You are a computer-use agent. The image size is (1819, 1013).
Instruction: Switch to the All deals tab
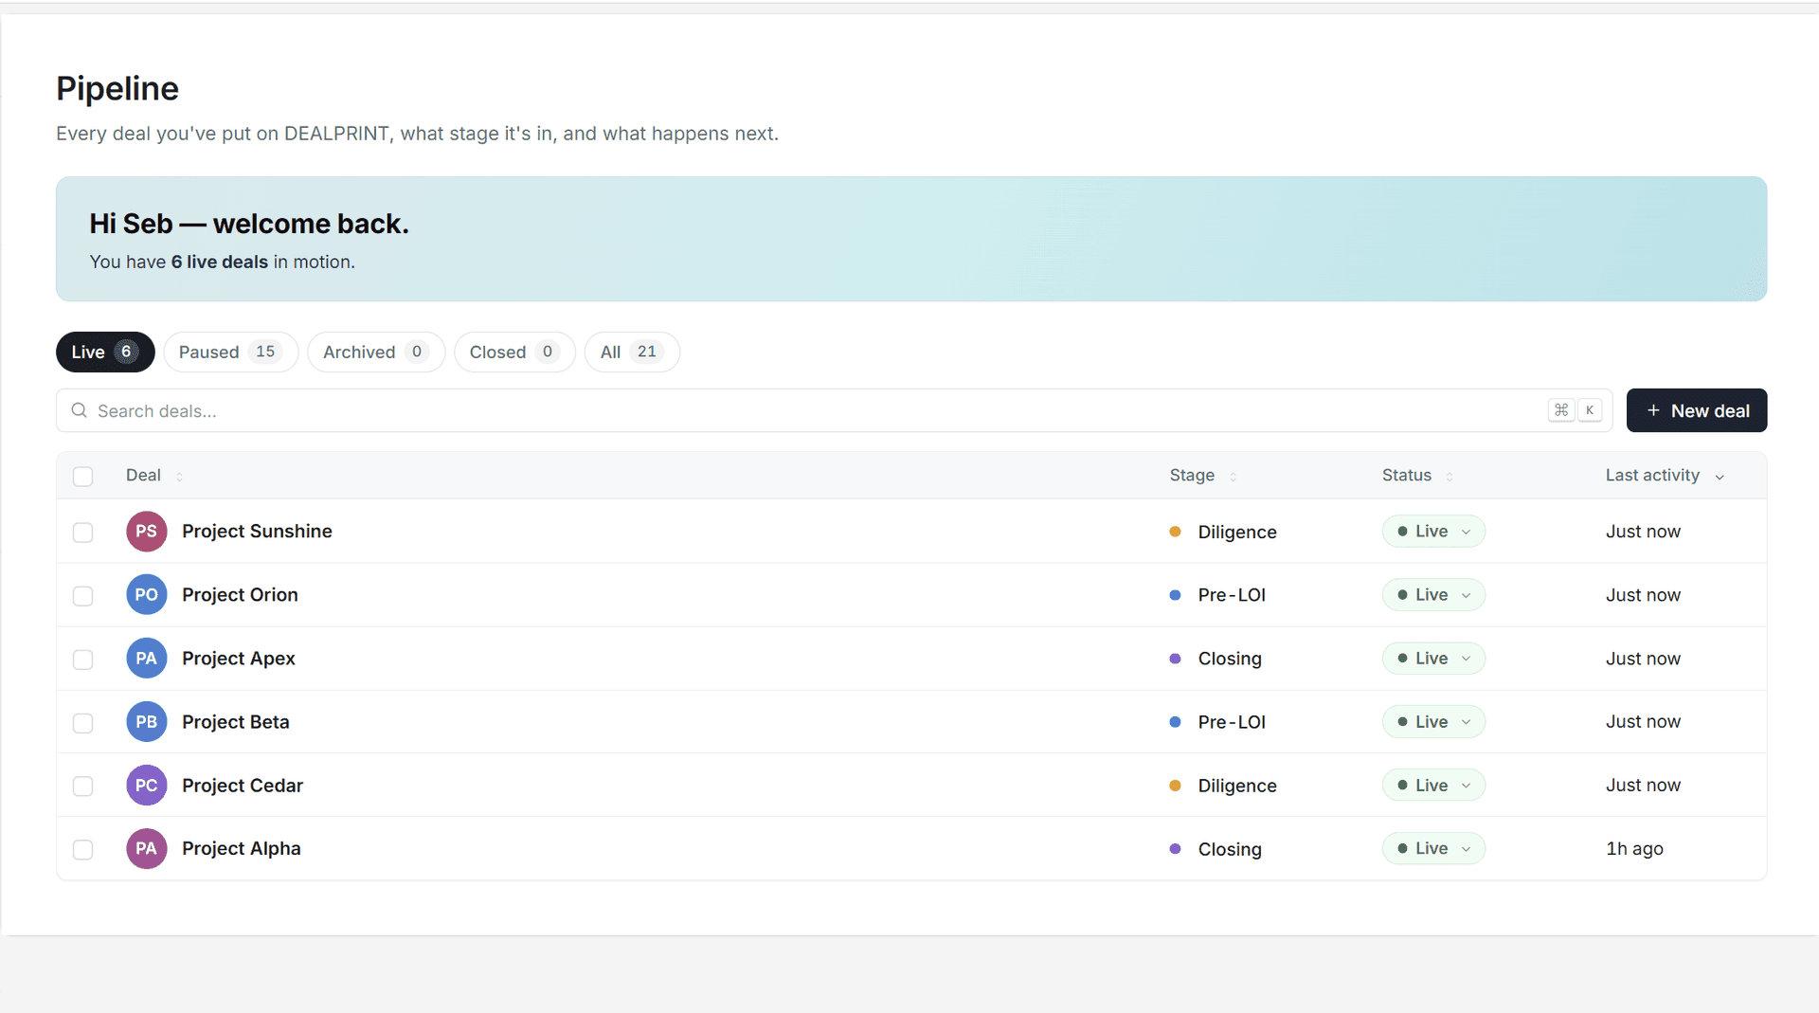pyautogui.click(x=632, y=352)
